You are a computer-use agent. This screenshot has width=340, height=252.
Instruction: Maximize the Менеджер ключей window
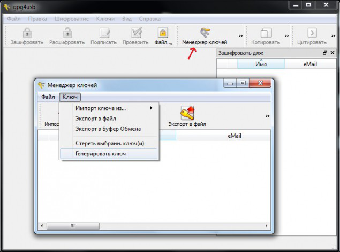pyautogui.click(x=243, y=83)
